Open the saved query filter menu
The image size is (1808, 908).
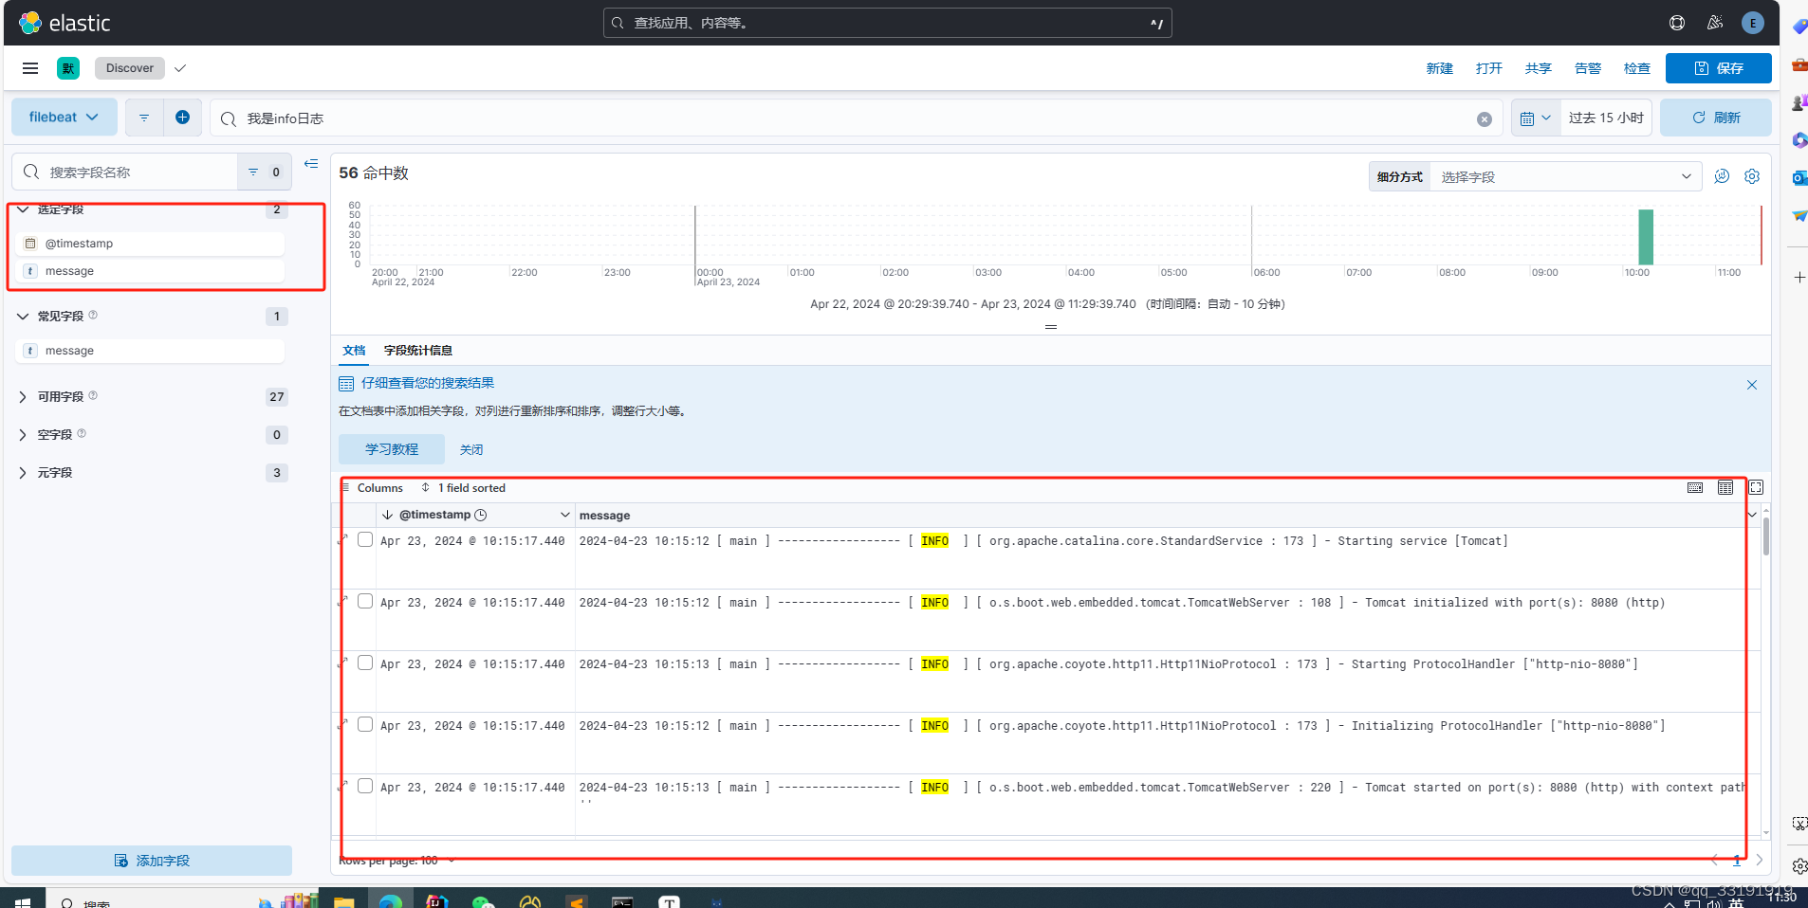(144, 118)
